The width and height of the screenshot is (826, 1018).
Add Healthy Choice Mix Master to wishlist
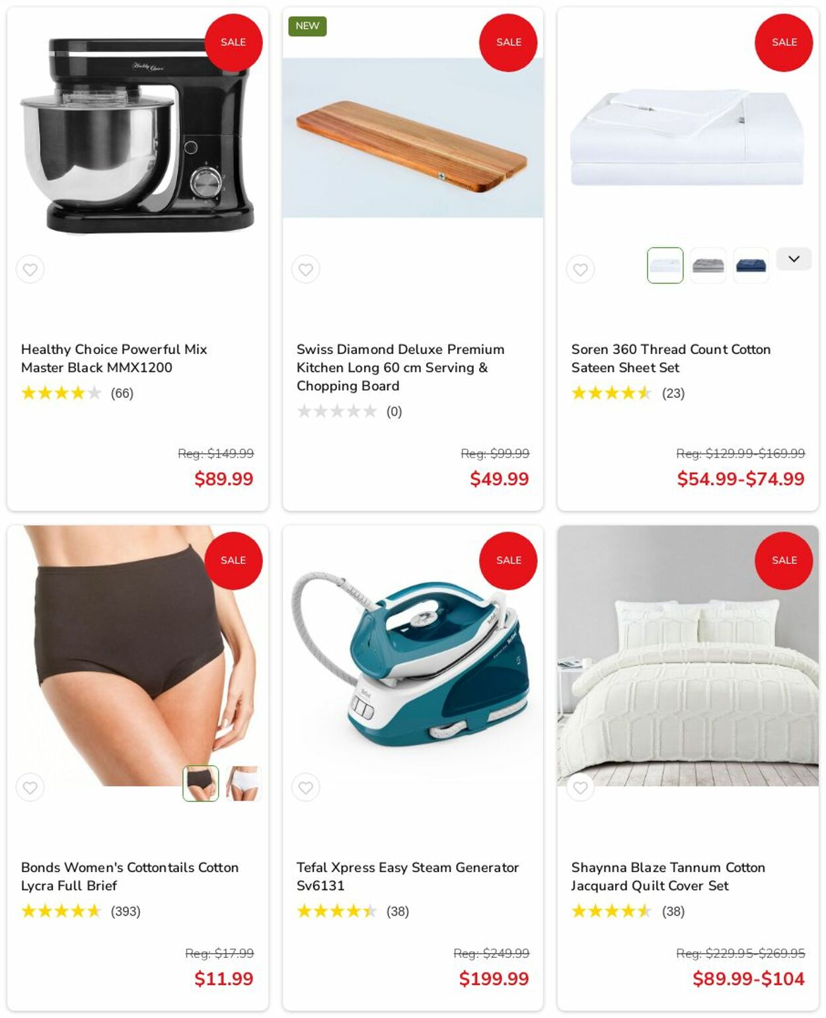30,270
